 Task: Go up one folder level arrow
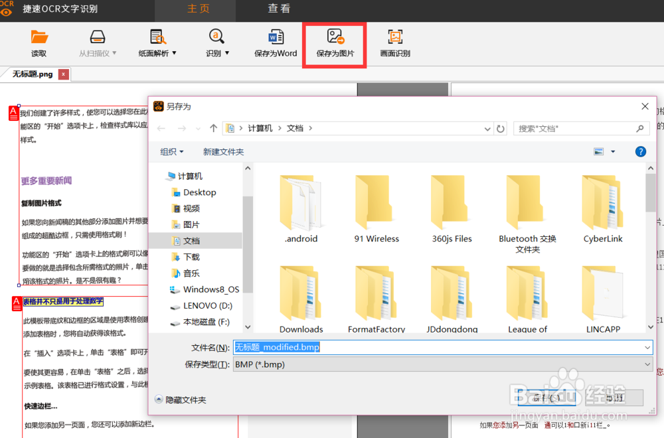(213, 128)
